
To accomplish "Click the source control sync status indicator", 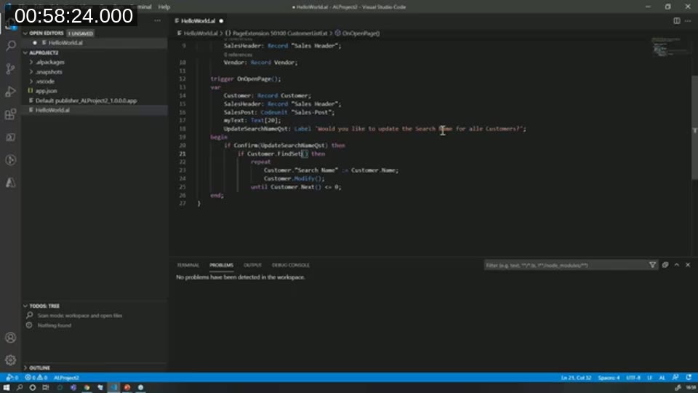I will 12,378.
